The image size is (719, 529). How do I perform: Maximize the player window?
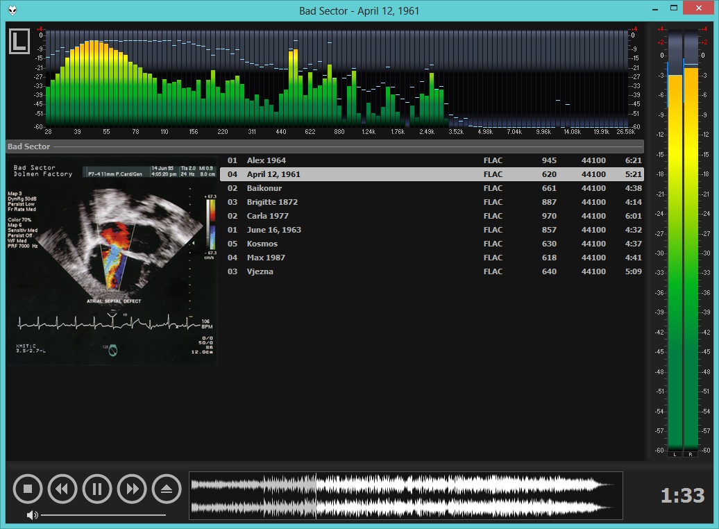coord(673,8)
